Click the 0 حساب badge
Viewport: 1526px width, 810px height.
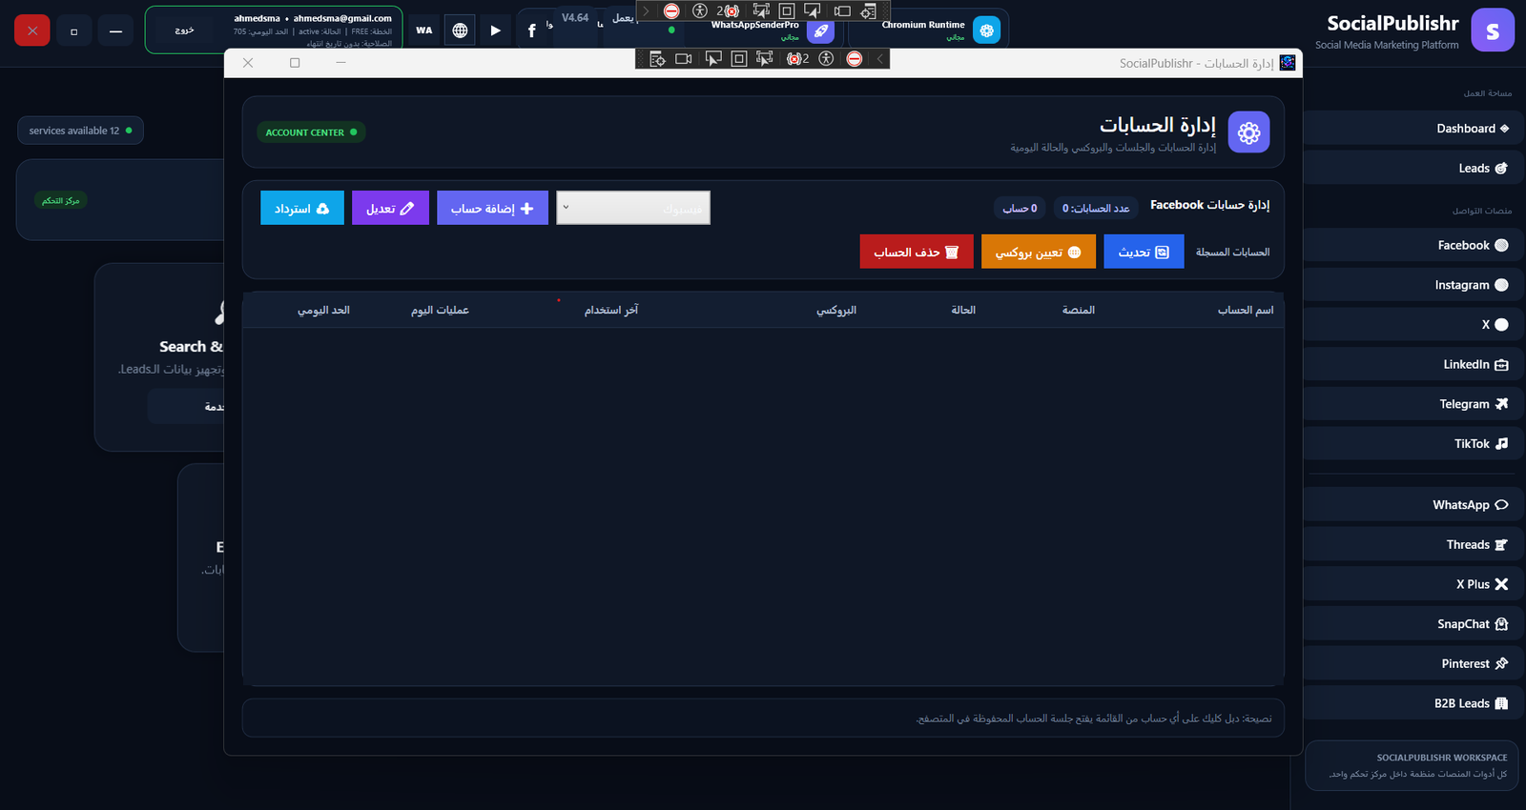click(1020, 208)
